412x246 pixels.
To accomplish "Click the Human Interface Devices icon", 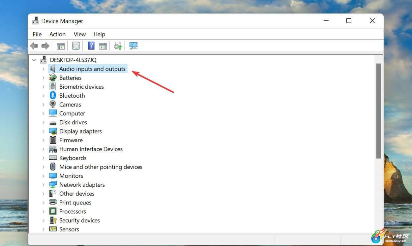I will pos(53,149).
